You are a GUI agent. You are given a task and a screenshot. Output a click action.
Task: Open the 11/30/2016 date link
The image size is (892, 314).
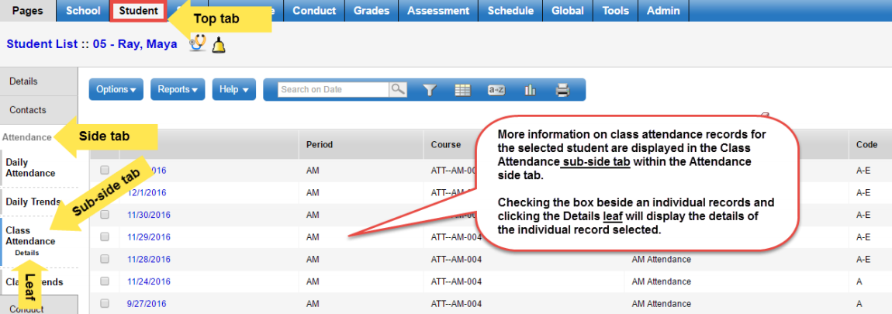point(148,215)
